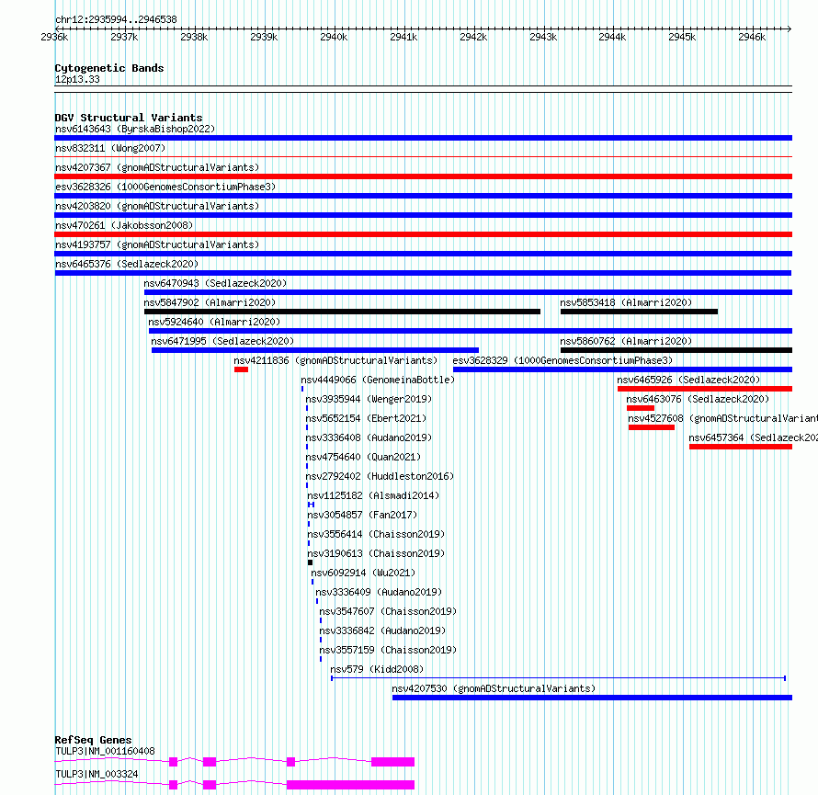Image resolution: width=818 pixels, height=795 pixels.
Task: Click the nsv6457364 Sedlazeck variant label
Action: tap(754, 437)
